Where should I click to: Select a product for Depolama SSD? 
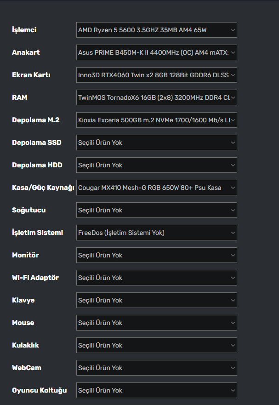(156, 143)
